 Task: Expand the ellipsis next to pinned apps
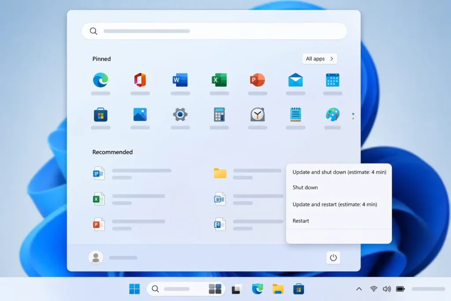[353, 116]
